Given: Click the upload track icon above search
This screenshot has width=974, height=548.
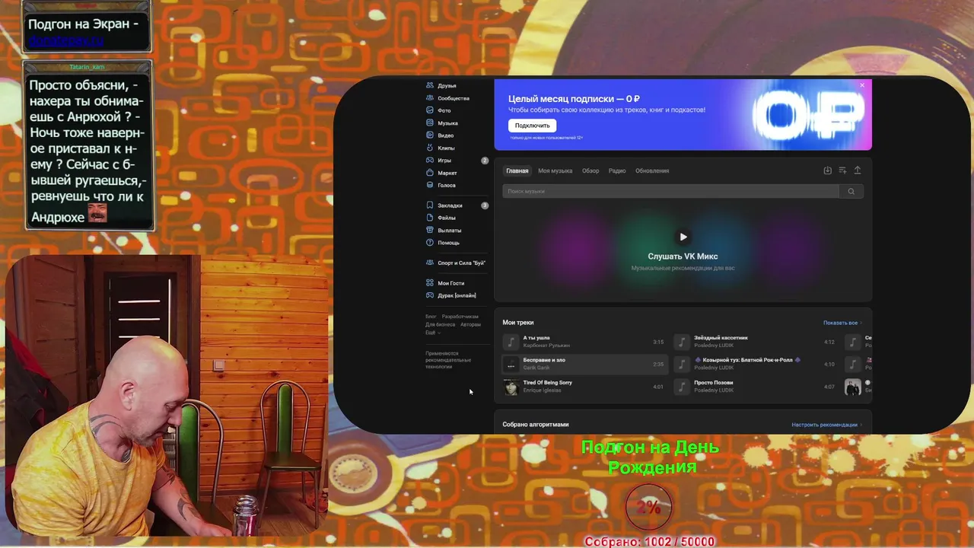Looking at the screenshot, I should coord(858,170).
